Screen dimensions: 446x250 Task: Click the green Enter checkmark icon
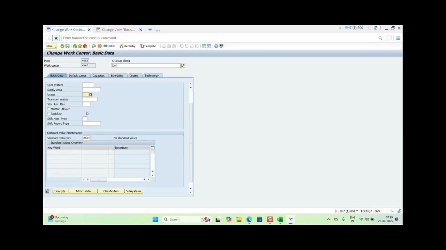coord(62,46)
